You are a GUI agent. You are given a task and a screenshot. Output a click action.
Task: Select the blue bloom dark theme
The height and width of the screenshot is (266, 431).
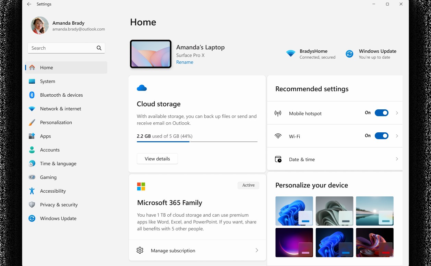(334, 243)
